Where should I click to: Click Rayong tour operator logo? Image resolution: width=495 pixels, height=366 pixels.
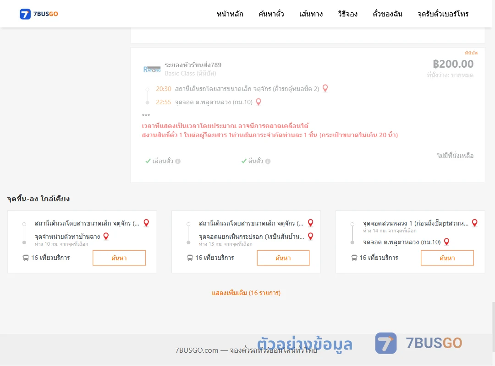[152, 70]
